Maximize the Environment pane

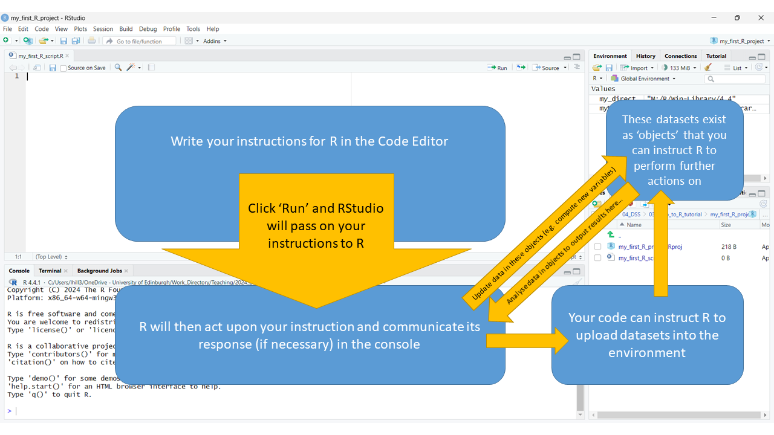(762, 57)
